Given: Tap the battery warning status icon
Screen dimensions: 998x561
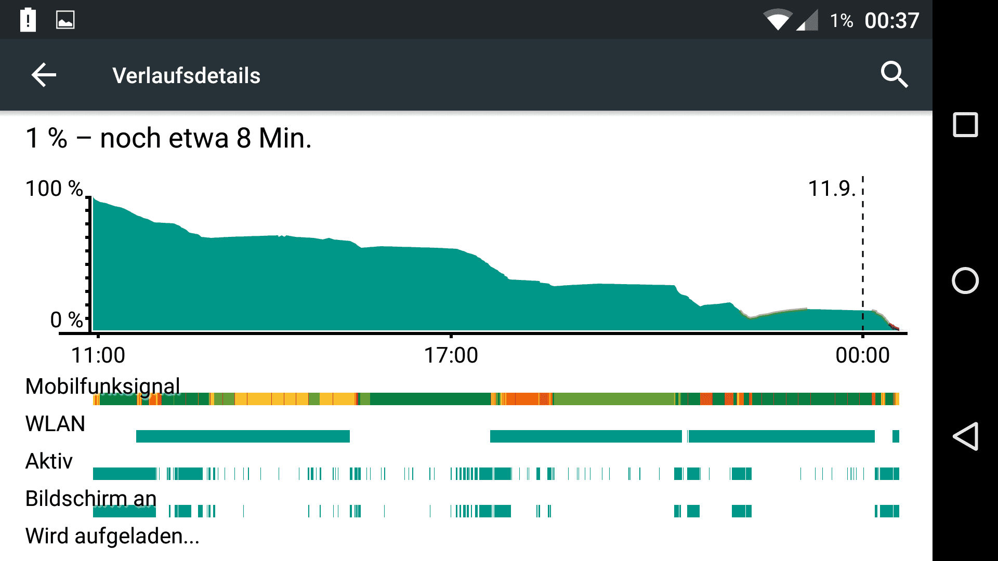Looking at the screenshot, I should (28, 20).
